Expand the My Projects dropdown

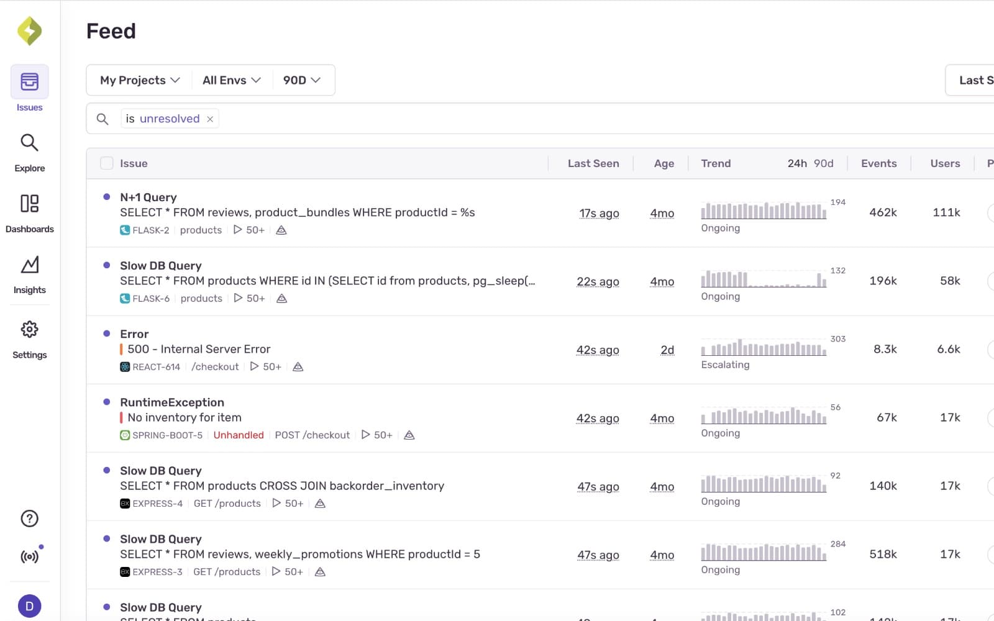(x=140, y=80)
